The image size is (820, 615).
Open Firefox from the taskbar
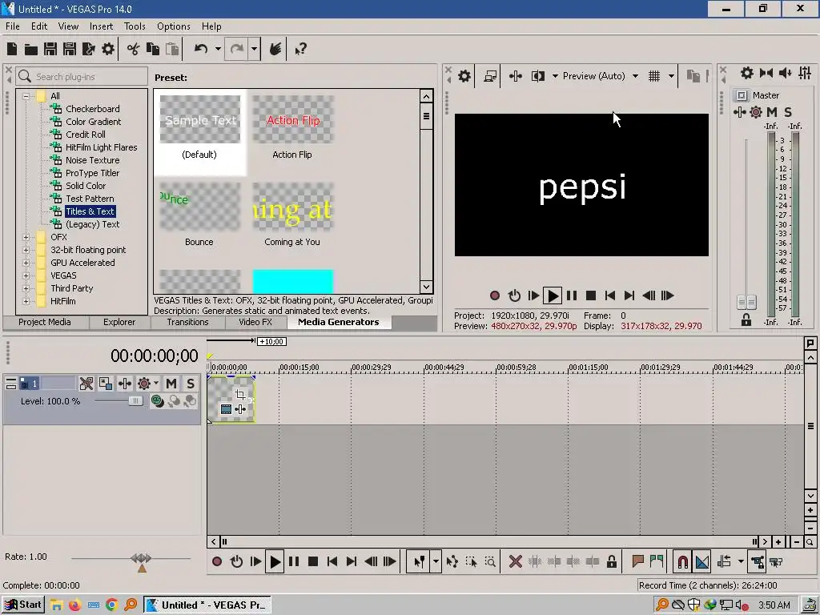pyautogui.click(x=74, y=605)
